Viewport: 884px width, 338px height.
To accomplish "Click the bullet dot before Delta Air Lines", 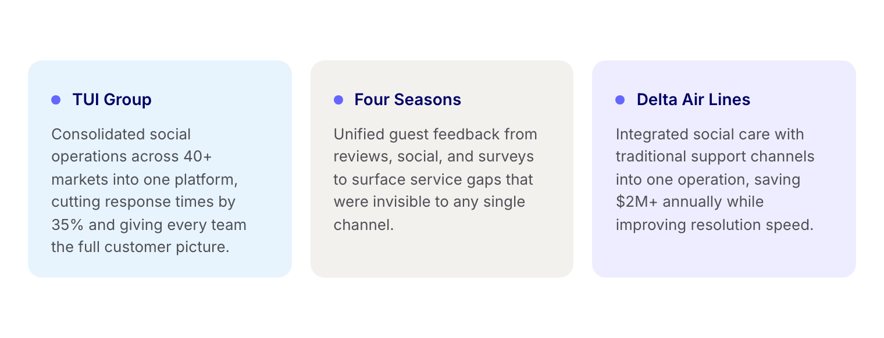I will point(620,100).
